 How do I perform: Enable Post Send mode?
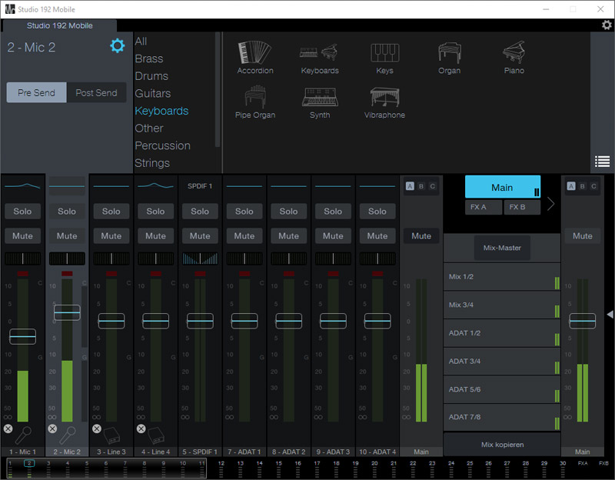pyautogui.click(x=96, y=93)
